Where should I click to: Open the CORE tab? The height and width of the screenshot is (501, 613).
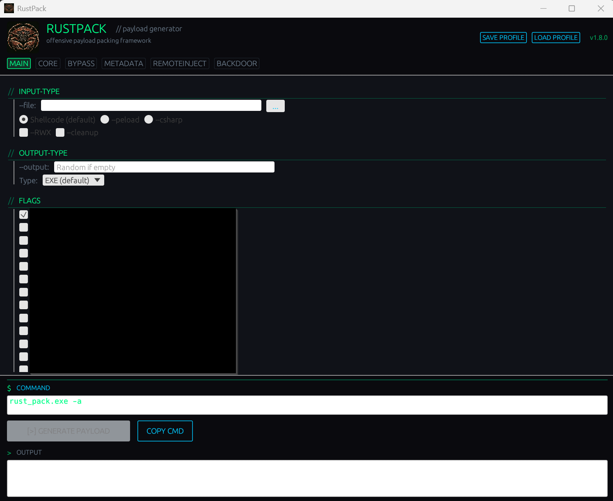point(48,64)
